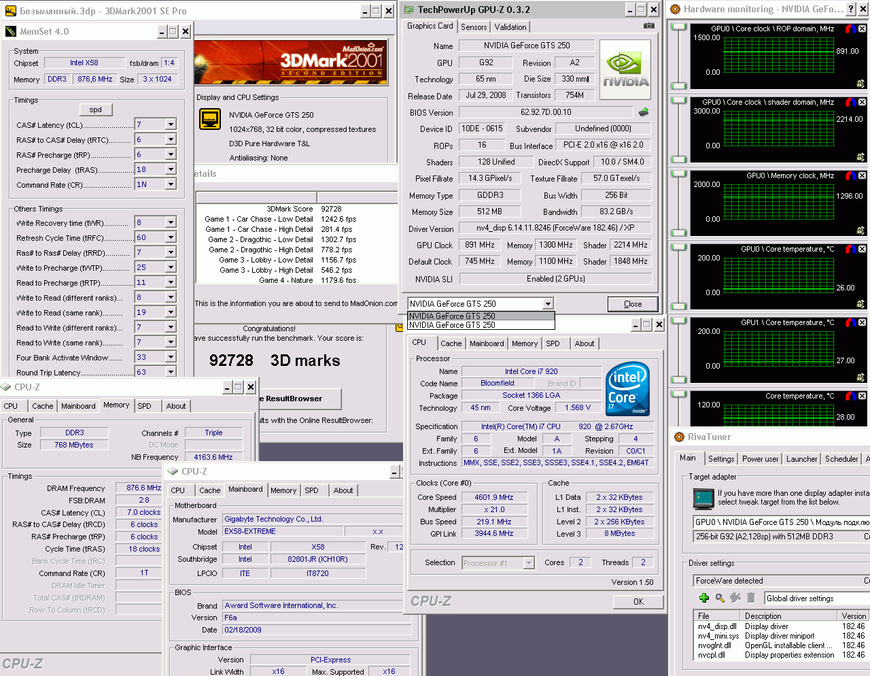The image size is (870, 676).
Task: Click nvcpl.dll row in driver file list
Action: [782, 655]
